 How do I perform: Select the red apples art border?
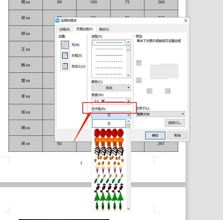click(109, 133)
